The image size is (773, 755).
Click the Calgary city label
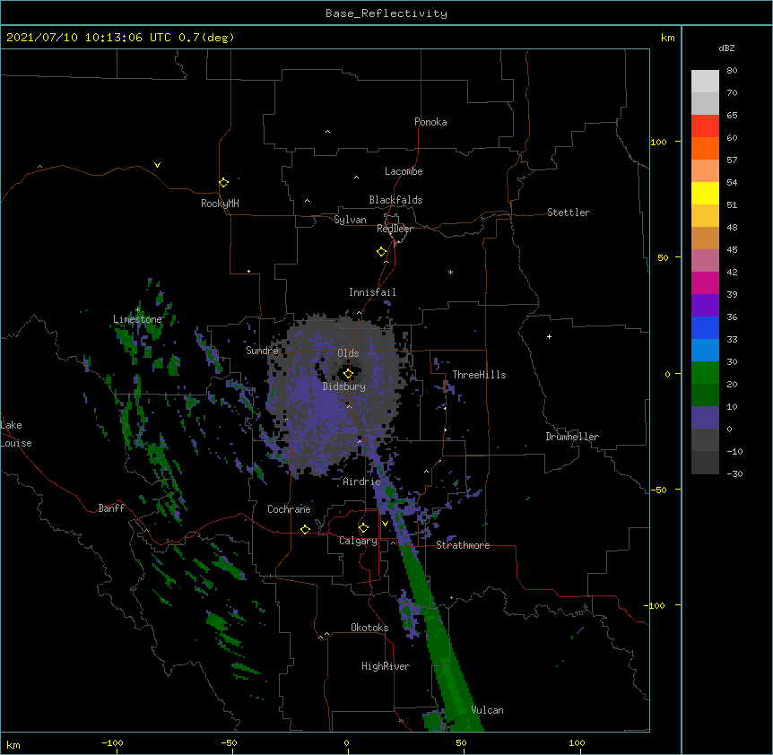tap(358, 541)
